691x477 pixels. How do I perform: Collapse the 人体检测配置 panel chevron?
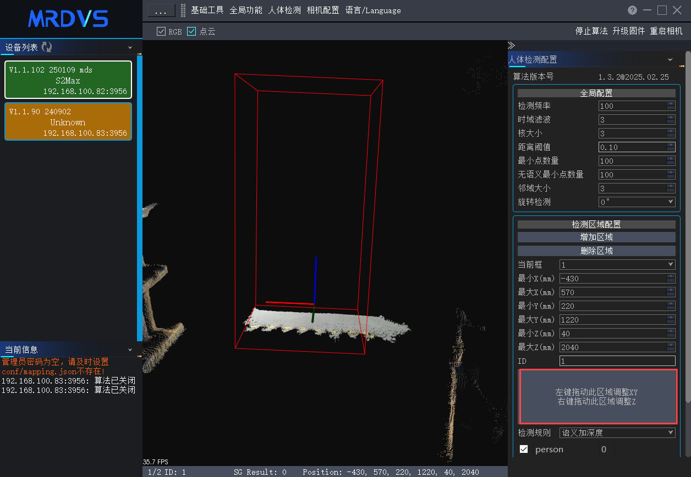tap(670, 59)
